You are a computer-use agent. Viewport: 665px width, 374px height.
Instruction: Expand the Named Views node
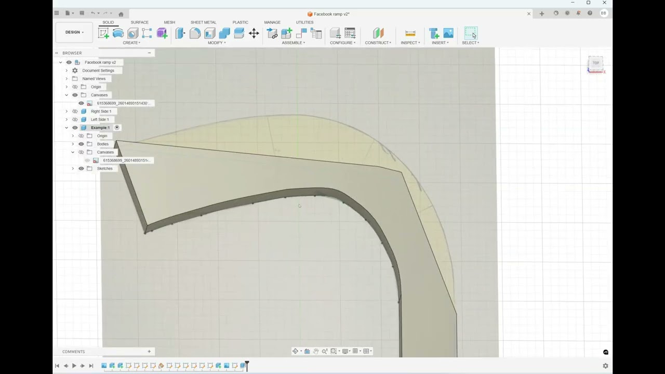66,78
